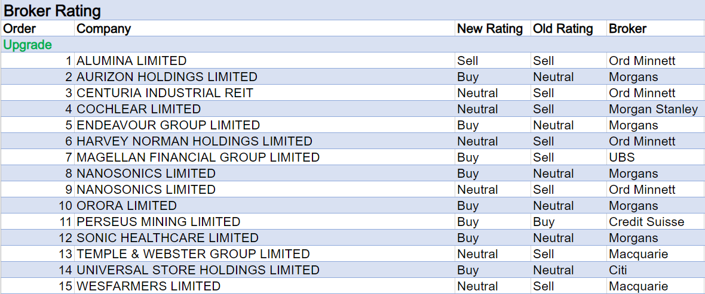Viewport: 705px width, 294px height.
Task: Click Morgan Stanley broker cell
Action: pyautogui.click(x=653, y=109)
